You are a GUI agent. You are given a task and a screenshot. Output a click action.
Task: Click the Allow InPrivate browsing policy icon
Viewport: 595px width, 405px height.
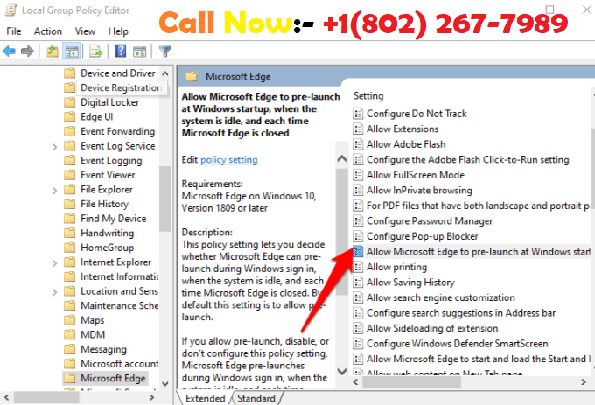[x=358, y=190]
